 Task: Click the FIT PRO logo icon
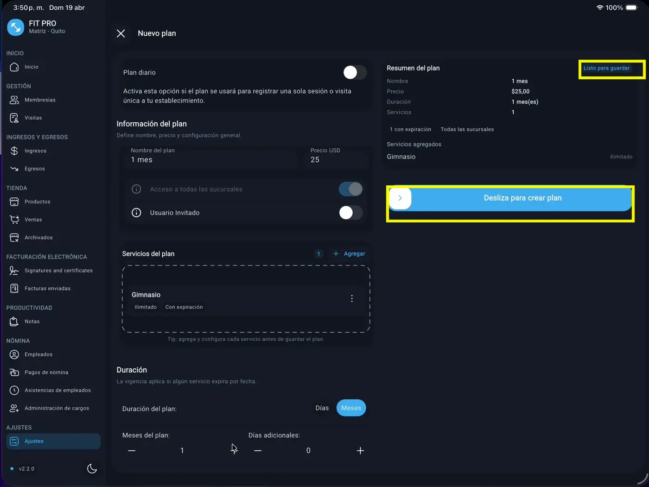pyautogui.click(x=15, y=27)
